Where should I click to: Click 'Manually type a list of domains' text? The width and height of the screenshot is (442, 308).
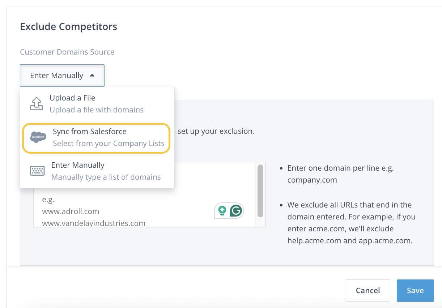(106, 177)
